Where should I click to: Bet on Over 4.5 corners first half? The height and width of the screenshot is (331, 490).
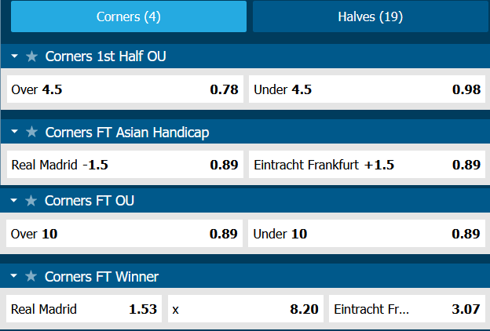[124, 89]
